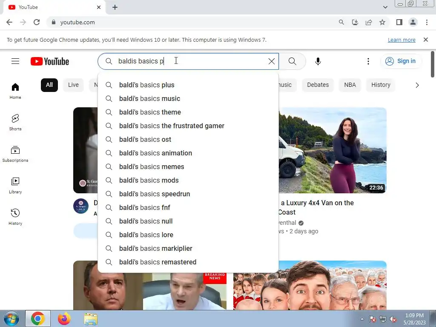Choose suggestion baldi's basics null
This screenshot has height=327, width=436.
pyautogui.click(x=188, y=221)
